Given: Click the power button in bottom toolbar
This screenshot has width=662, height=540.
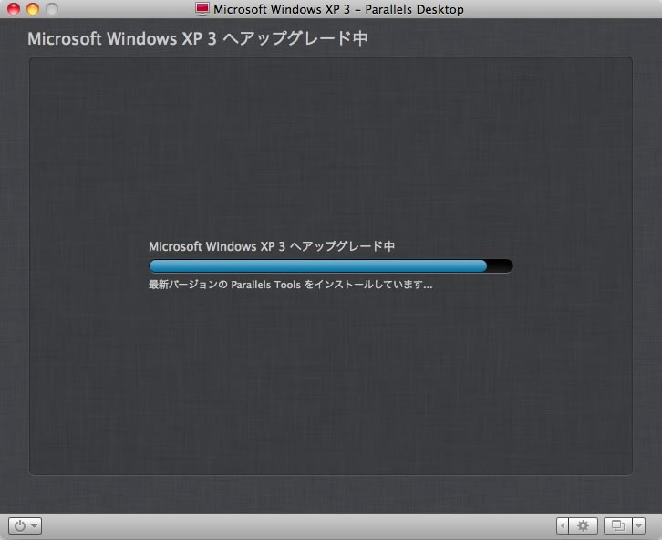Looking at the screenshot, I should click(20, 525).
